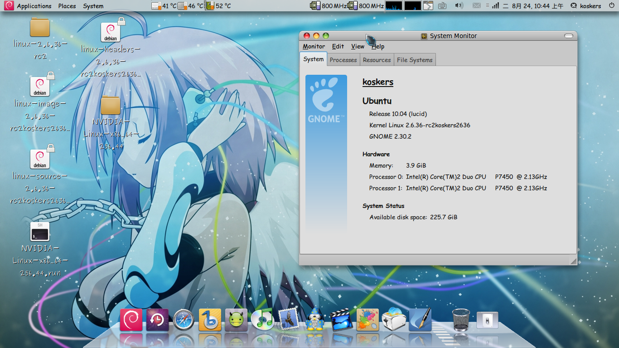The height and width of the screenshot is (348, 619).
Task: Click the System Monitor pill toolbar toggle
Action: pos(569,36)
